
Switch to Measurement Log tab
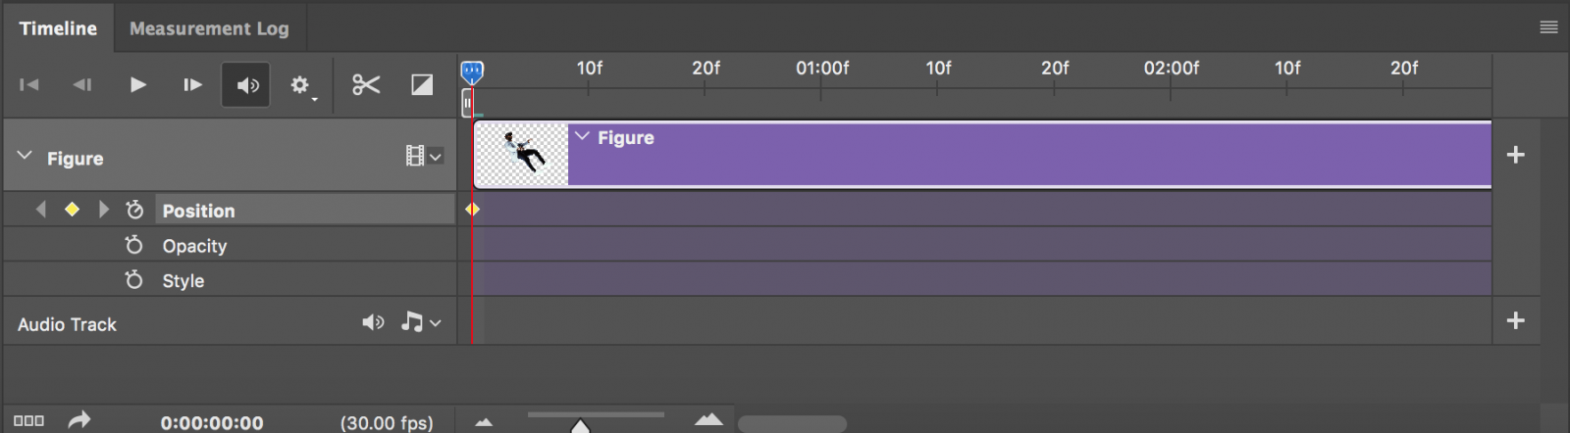click(209, 28)
